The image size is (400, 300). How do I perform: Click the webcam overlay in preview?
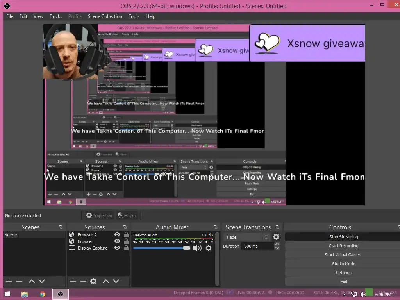[x=70, y=52]
